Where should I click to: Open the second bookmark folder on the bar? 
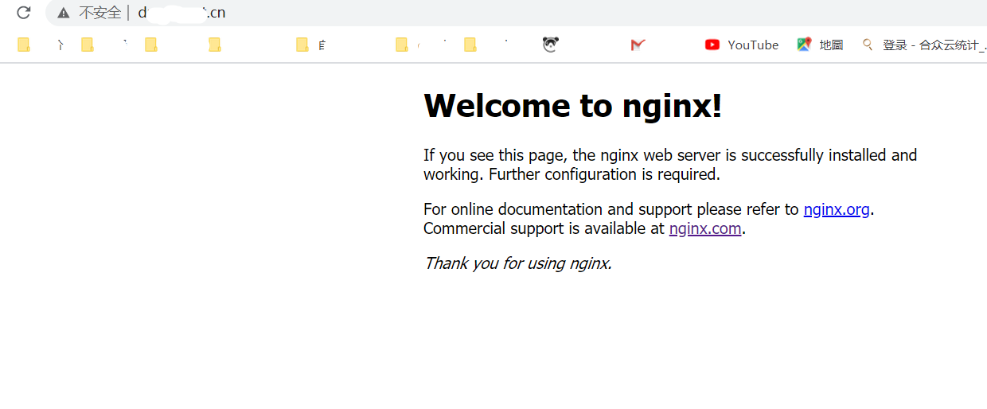click(88, 45)
